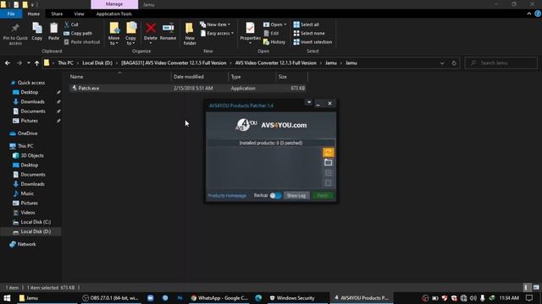542x304 pixels.
Task: Open the folder browse icon in patcher
Action: (x=328, y=162)
